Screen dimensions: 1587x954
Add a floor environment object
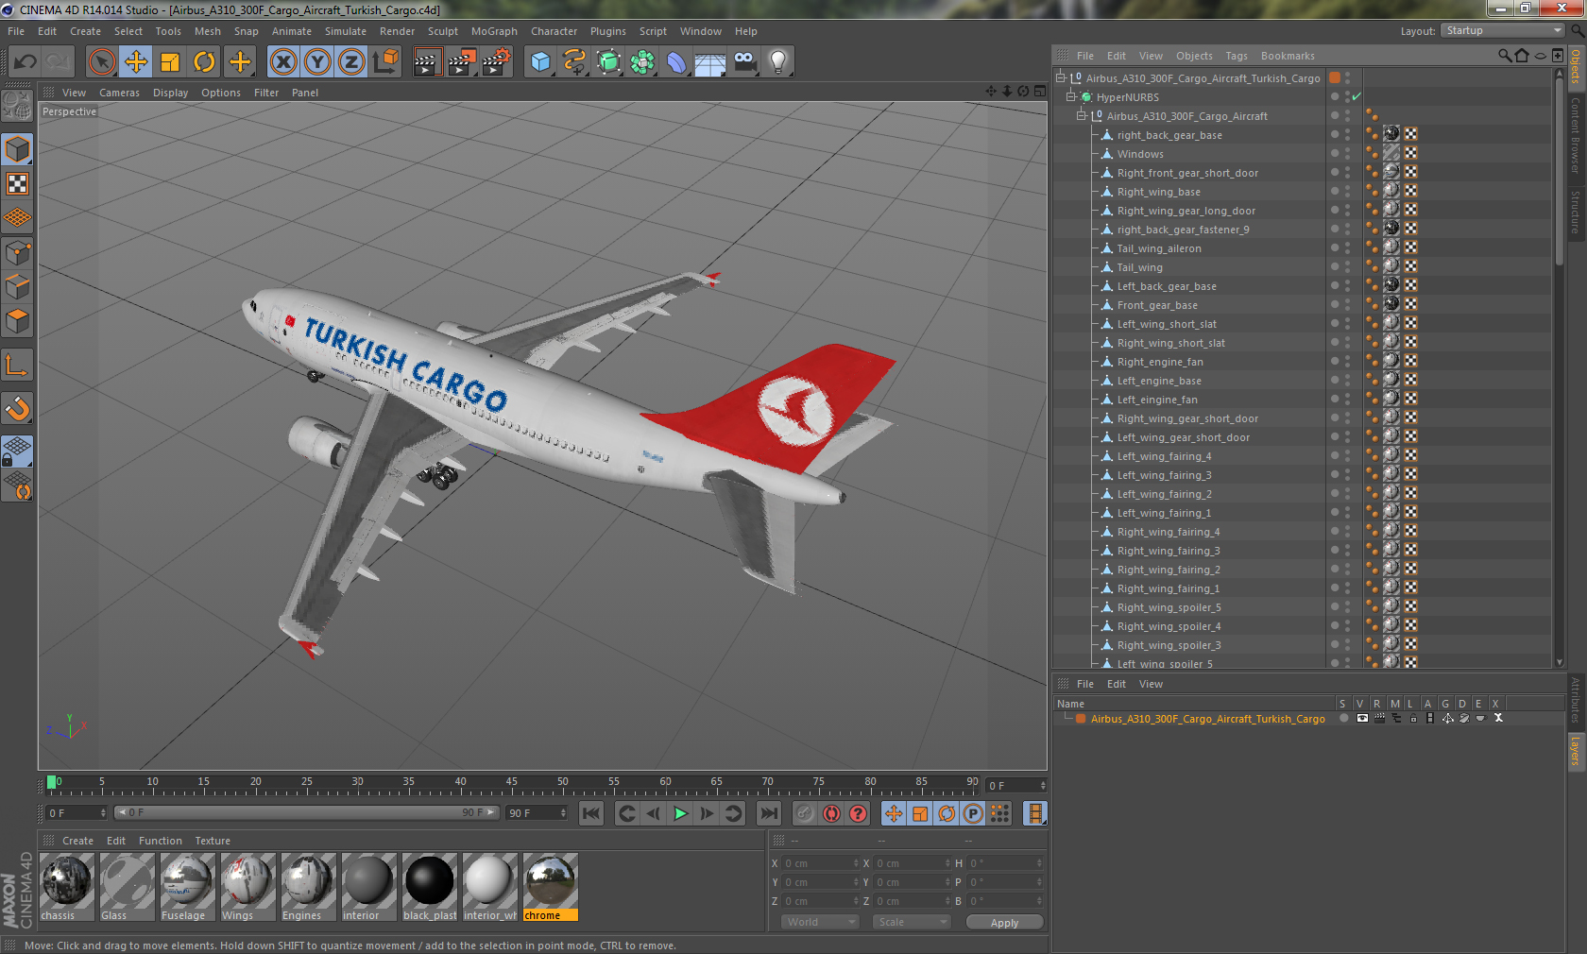[x=710, y=62]
